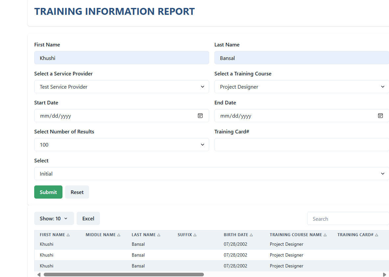
Task: Sort by Training Card# column triangle
Action: click(x=377, y=235)
